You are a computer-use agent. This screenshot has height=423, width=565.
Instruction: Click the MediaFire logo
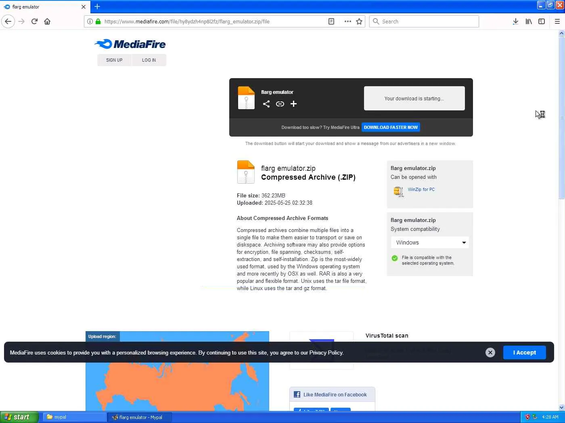pos(130,44)
